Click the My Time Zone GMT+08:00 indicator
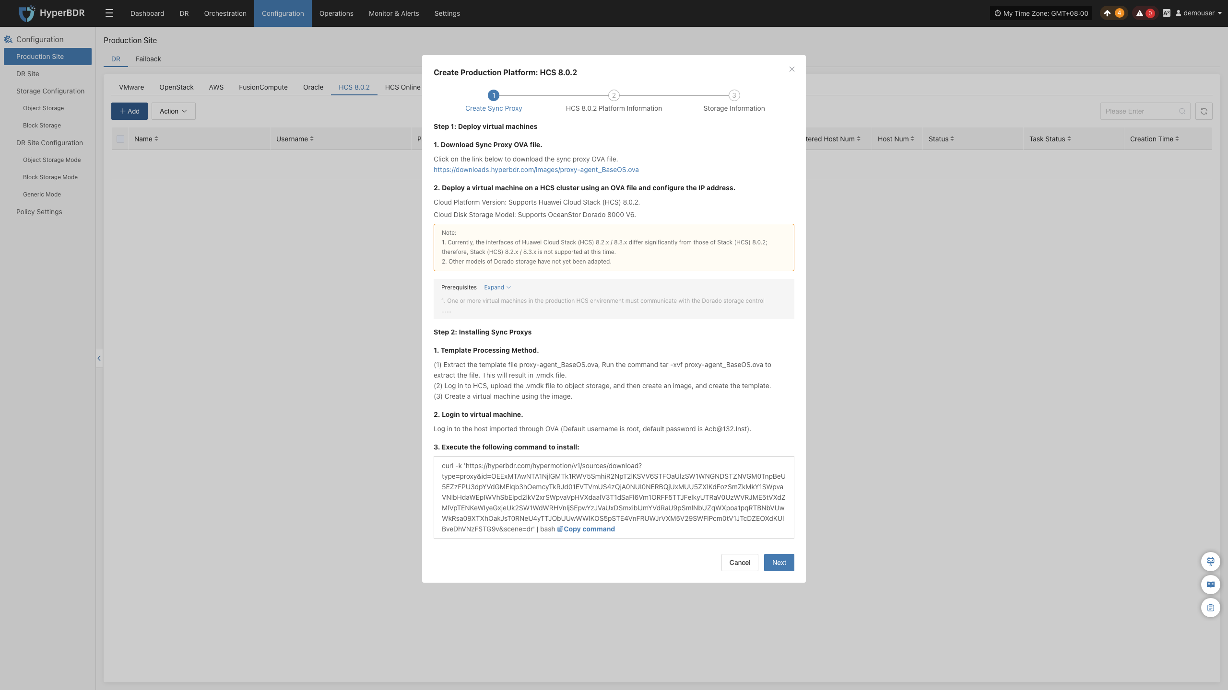Image resolution: width=1228 pixels, height=690 pixels. 1041,13
